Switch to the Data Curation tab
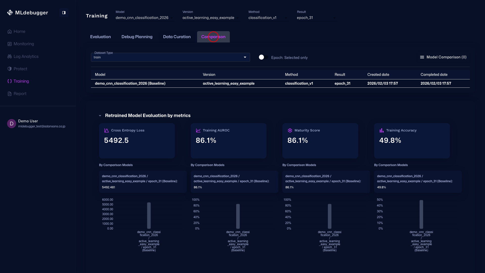This screenshot has height=273, width=485. tap(177, 37)
